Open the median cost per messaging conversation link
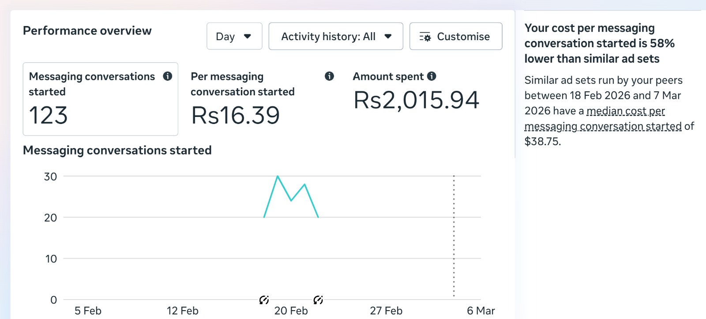The width and height of the screenshot is (706, 319). tap(625, 111)
